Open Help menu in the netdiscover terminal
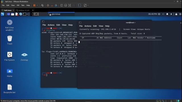Viewport: 182px width, 102px height. 107,26
